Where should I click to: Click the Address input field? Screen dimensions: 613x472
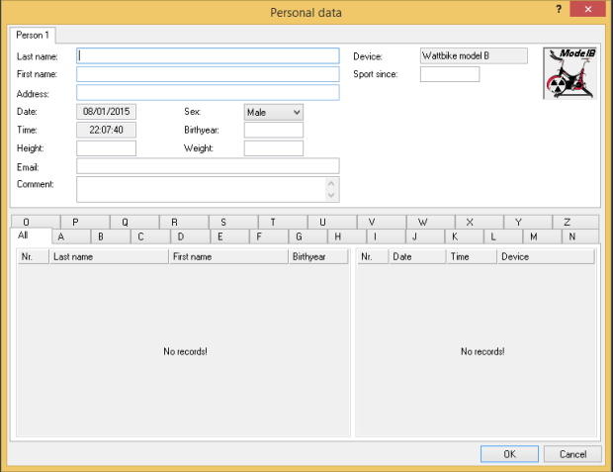[208, 93]
